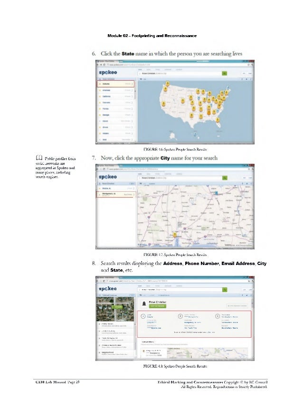Click the profile avatar icon in Figure 4.8
The image size is (303, 407).
click(x=144, y=303)
